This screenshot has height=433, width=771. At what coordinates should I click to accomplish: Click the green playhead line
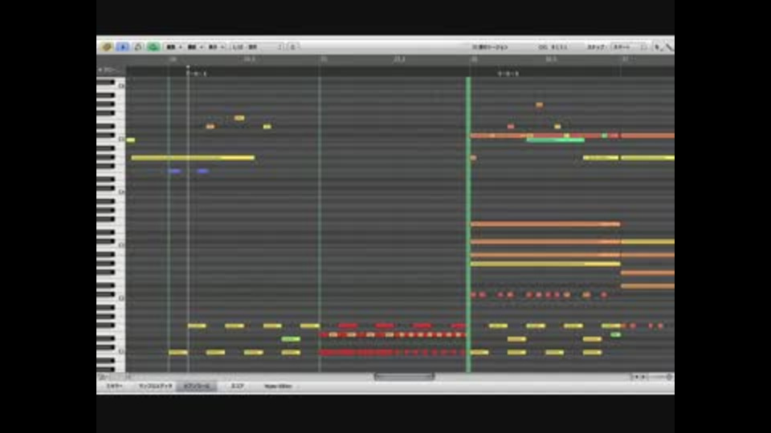click(x=468, y=224)
